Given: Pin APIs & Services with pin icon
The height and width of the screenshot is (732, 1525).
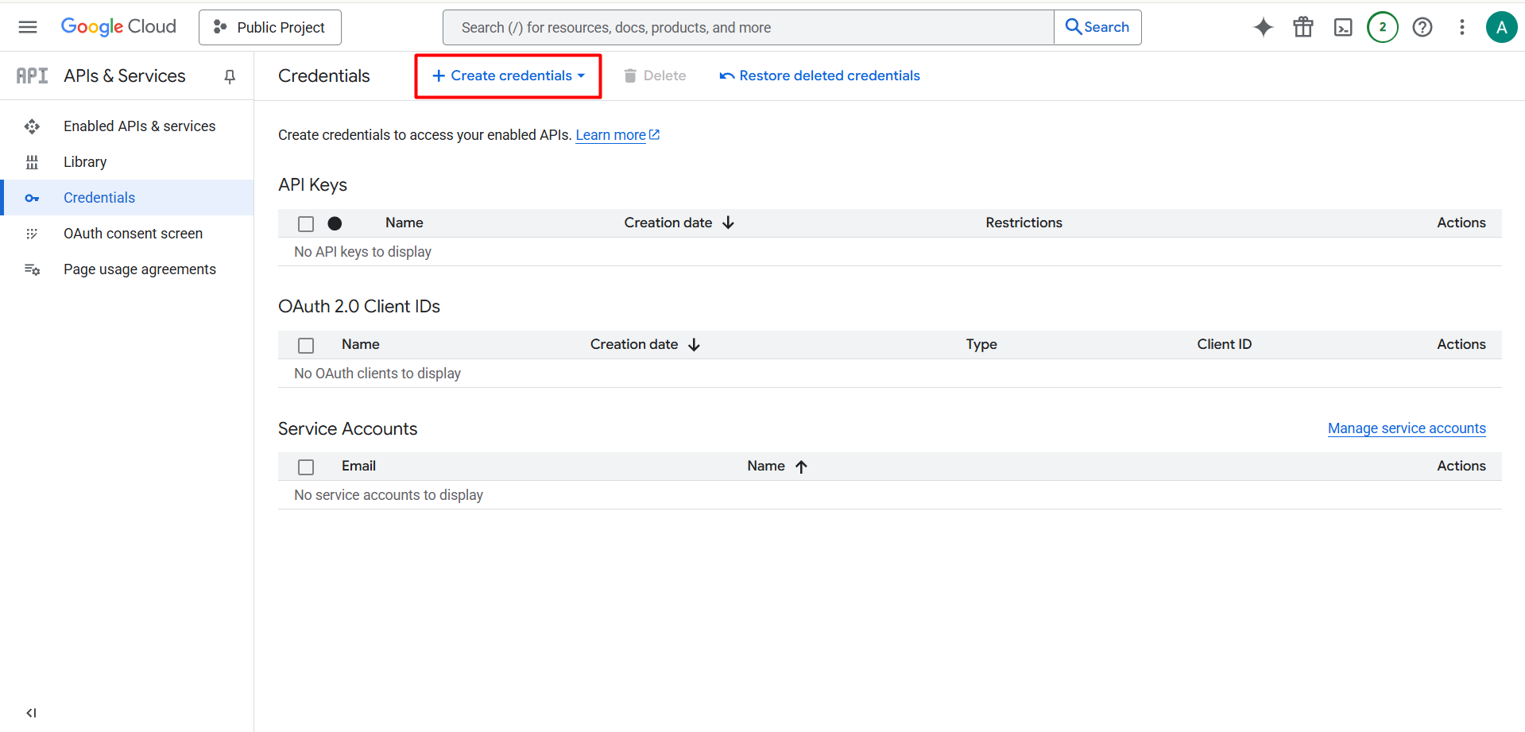Looking at the screenshot, I should (230, 76).
